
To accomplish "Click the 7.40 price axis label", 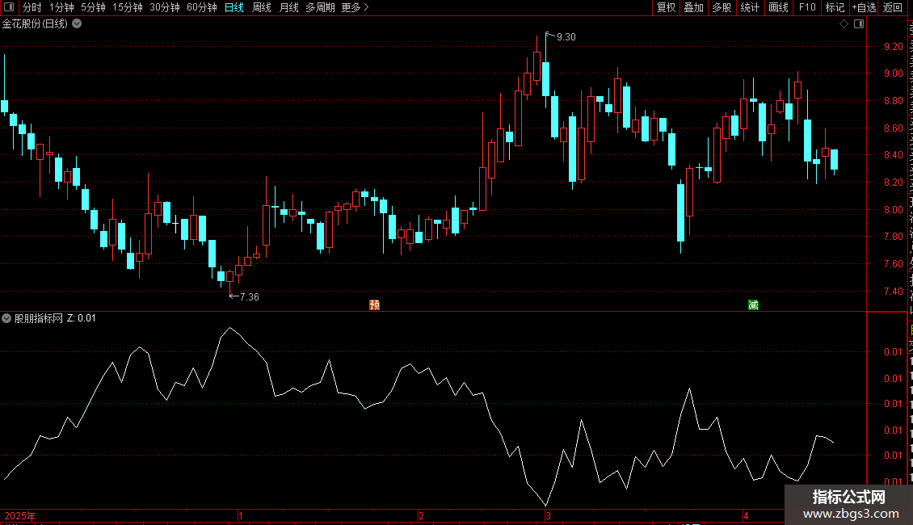I will (893, 291).
